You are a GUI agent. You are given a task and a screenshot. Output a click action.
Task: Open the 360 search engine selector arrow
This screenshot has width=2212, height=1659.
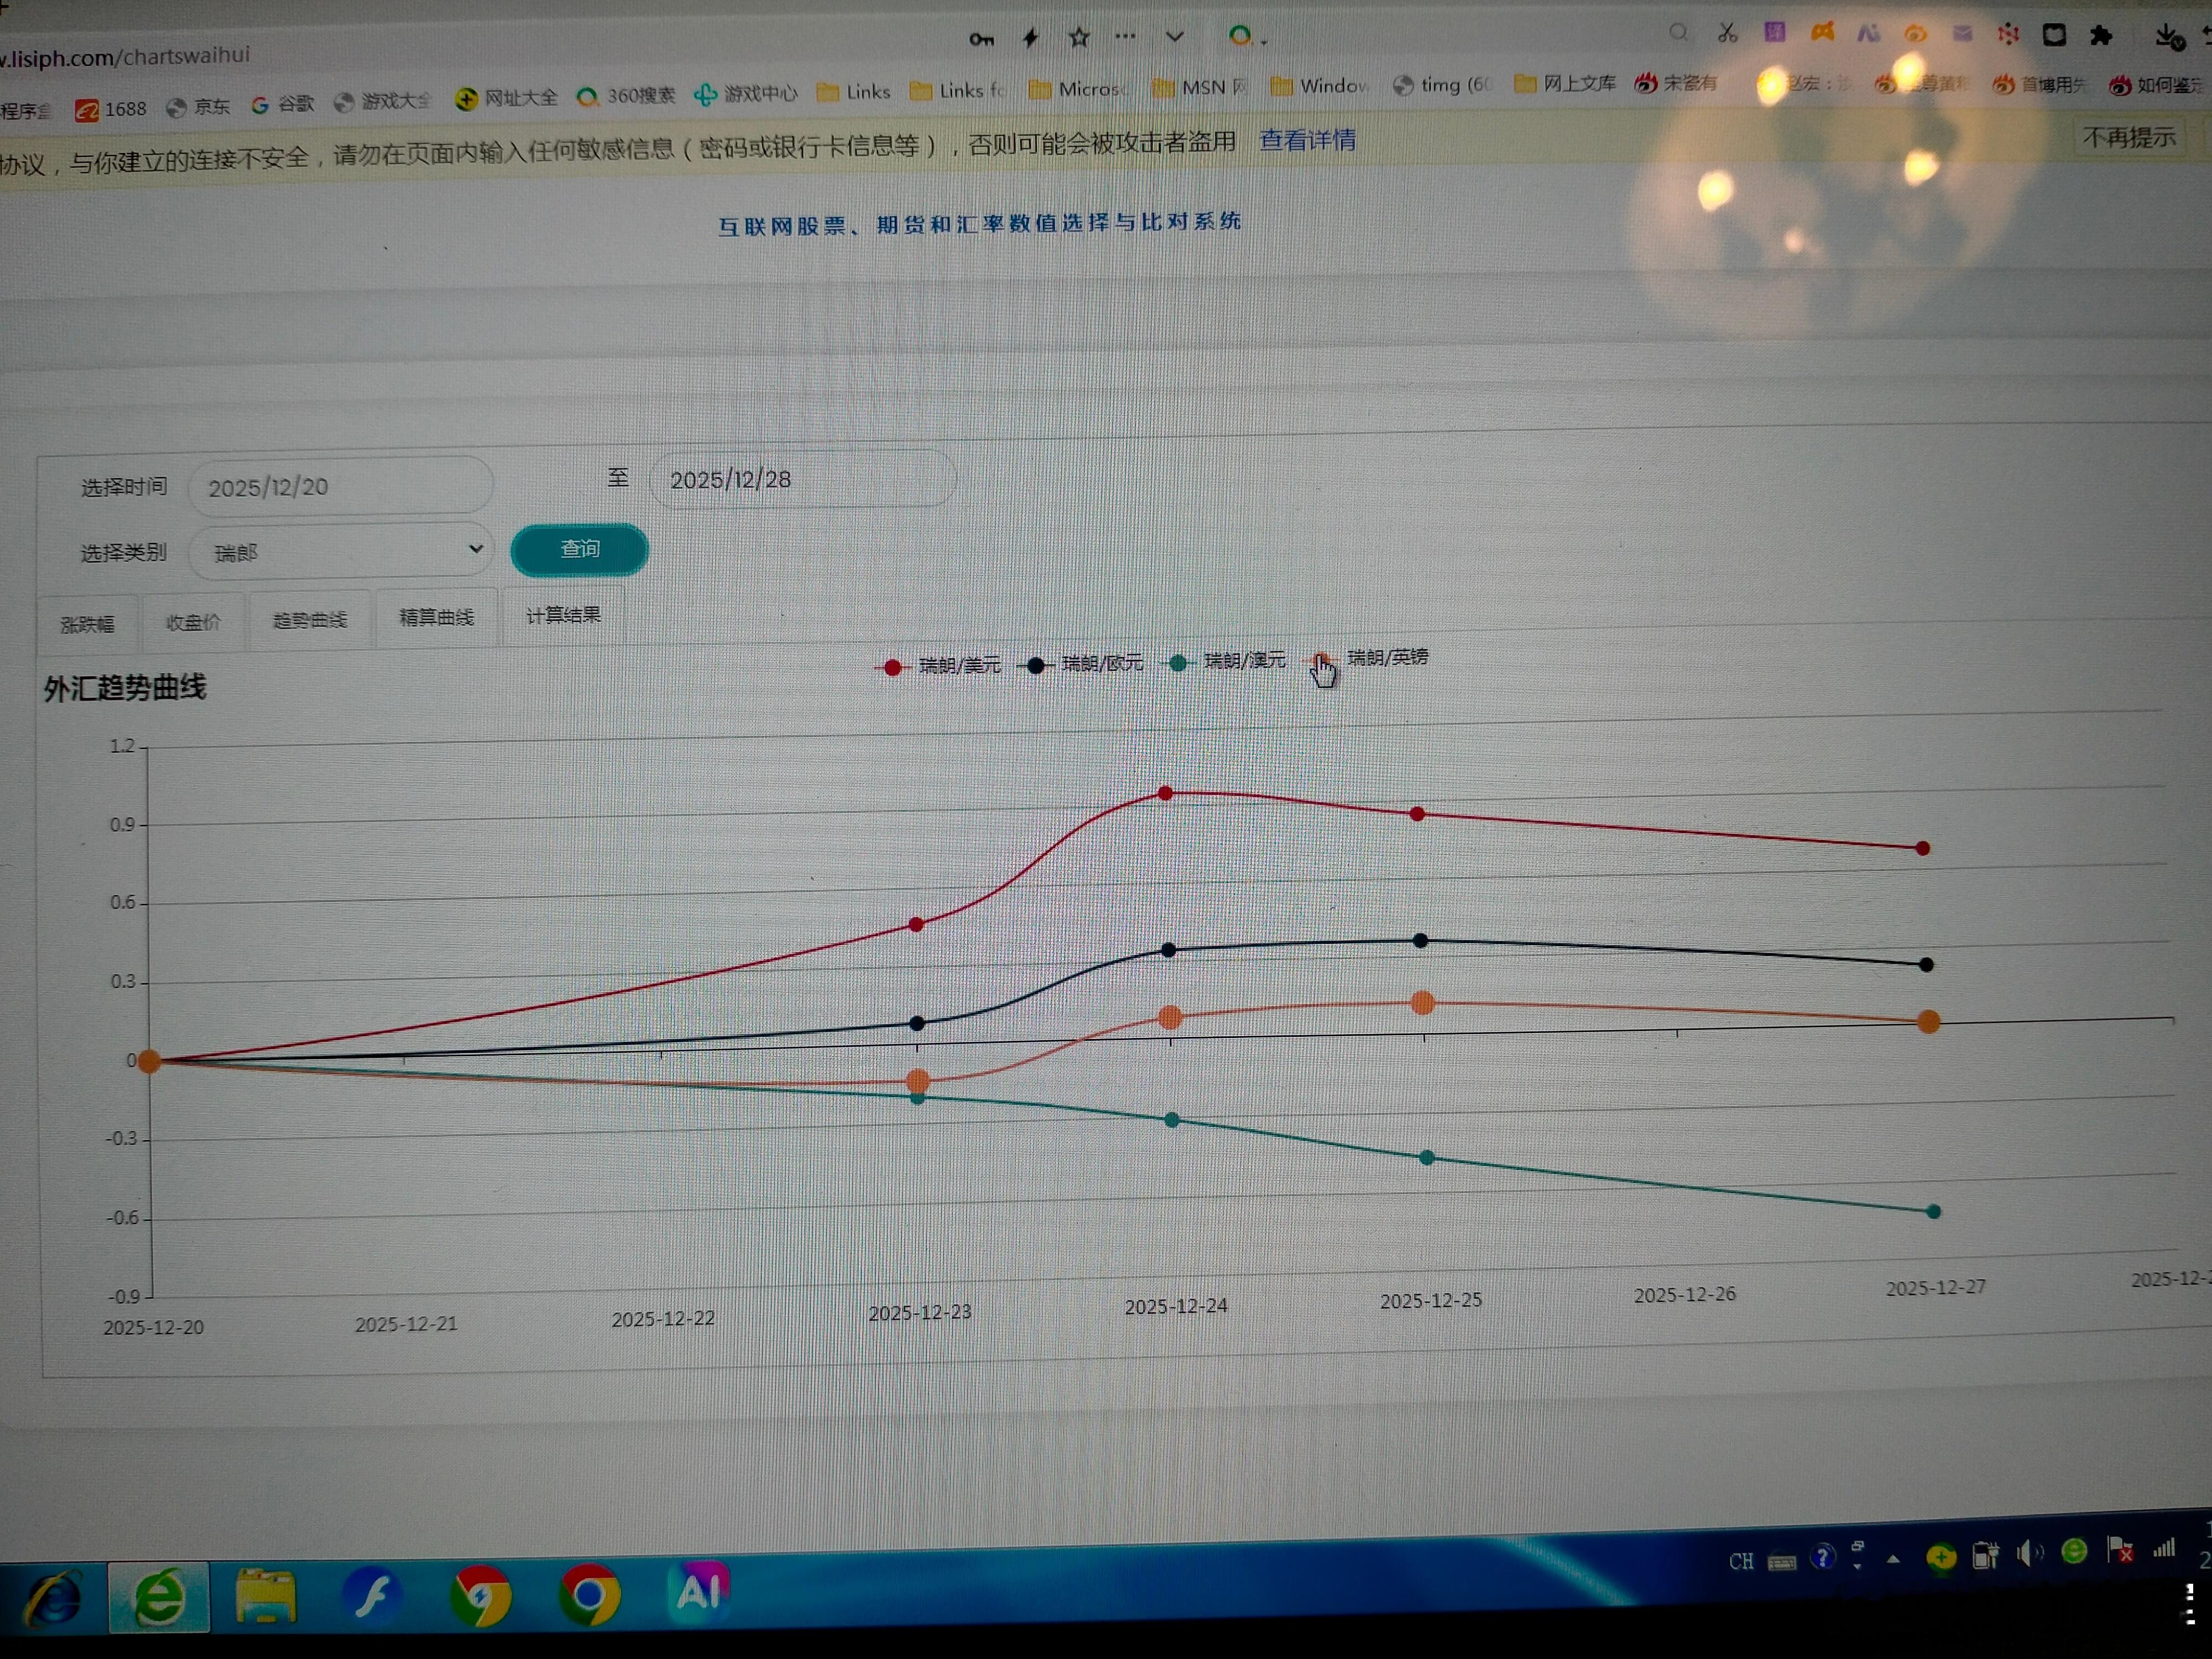1264,42
